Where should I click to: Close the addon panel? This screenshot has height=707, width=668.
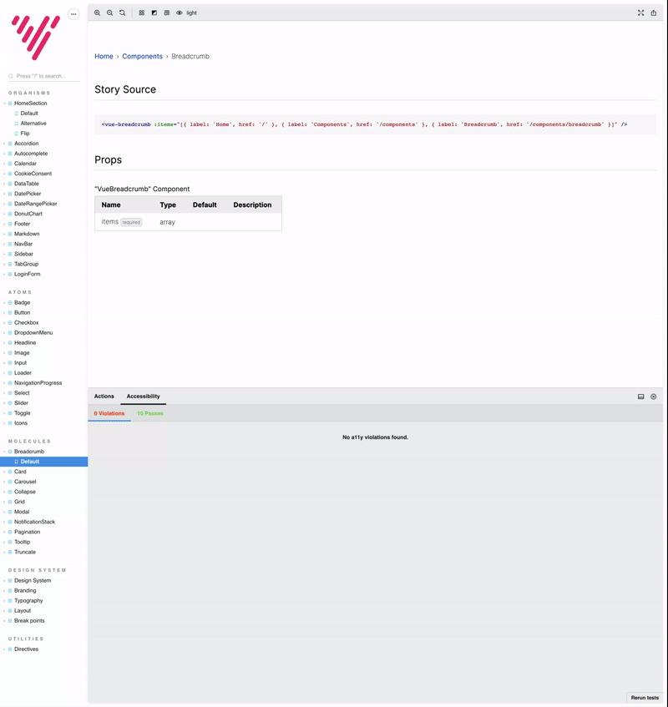coord(654,396)
